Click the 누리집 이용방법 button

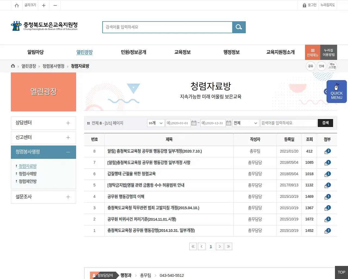click(329, 52)
